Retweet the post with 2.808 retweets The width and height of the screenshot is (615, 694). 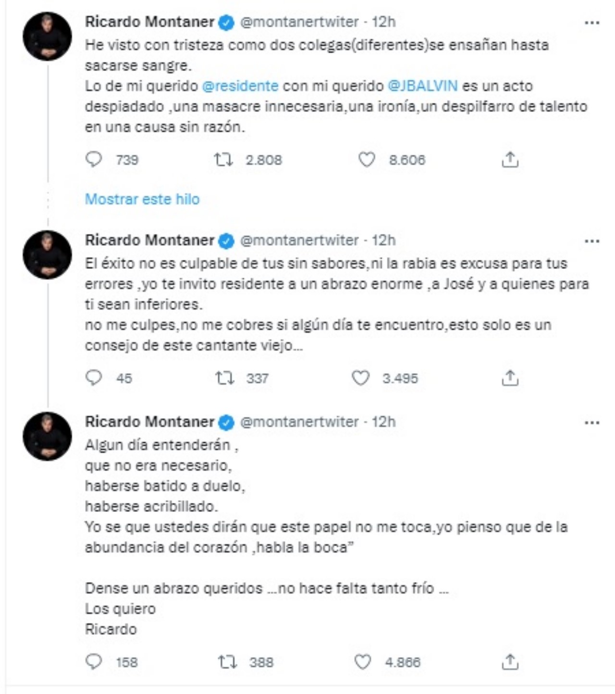point(223,159)
